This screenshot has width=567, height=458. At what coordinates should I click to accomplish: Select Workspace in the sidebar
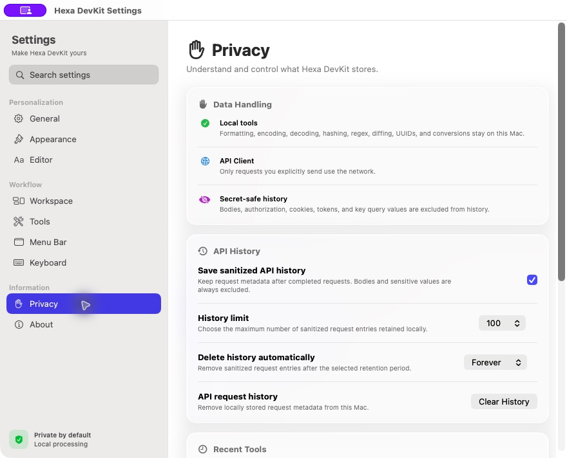(x=84, y=201)
